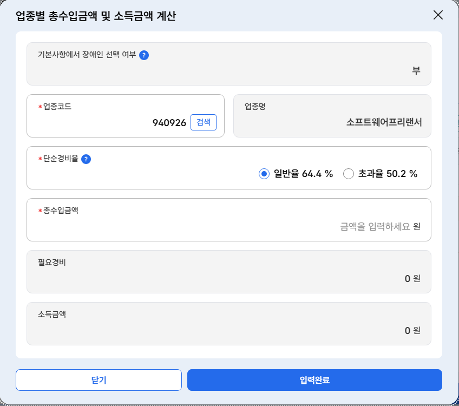This screenshot has width=459, height=406.
Task: Click the 소득금액 label
Action: point(52,314)
